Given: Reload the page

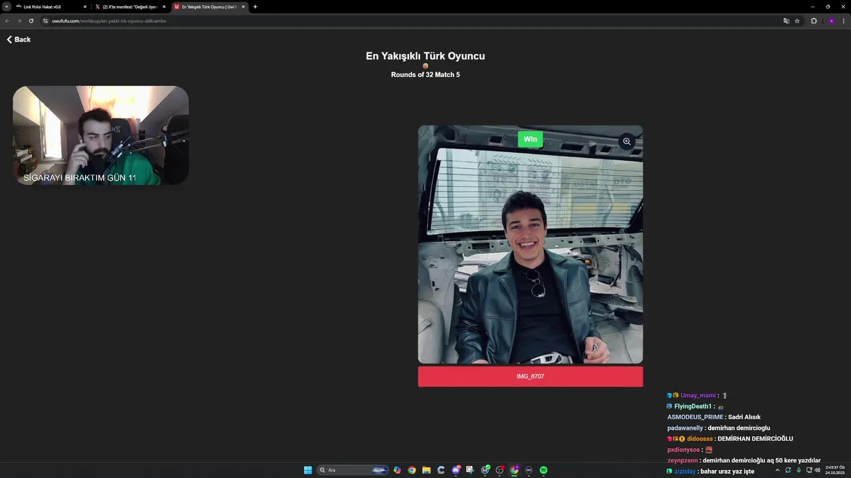Looking at the screenshot, I should click(31, 21).
